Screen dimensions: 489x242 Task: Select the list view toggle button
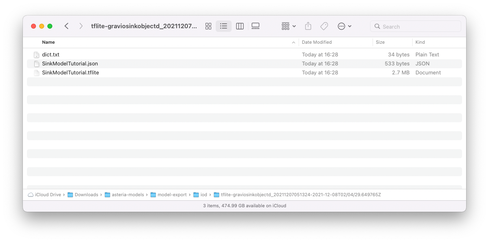(x=223, y=26)
